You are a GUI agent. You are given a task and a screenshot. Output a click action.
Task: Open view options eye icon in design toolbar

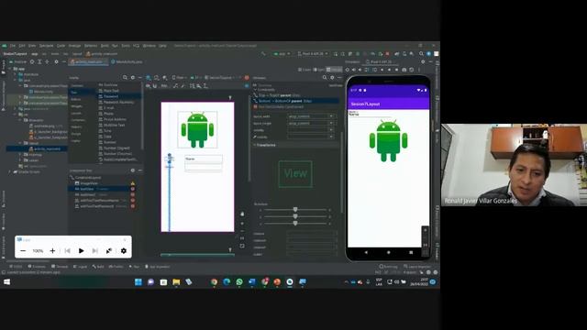tap(149, 86)
